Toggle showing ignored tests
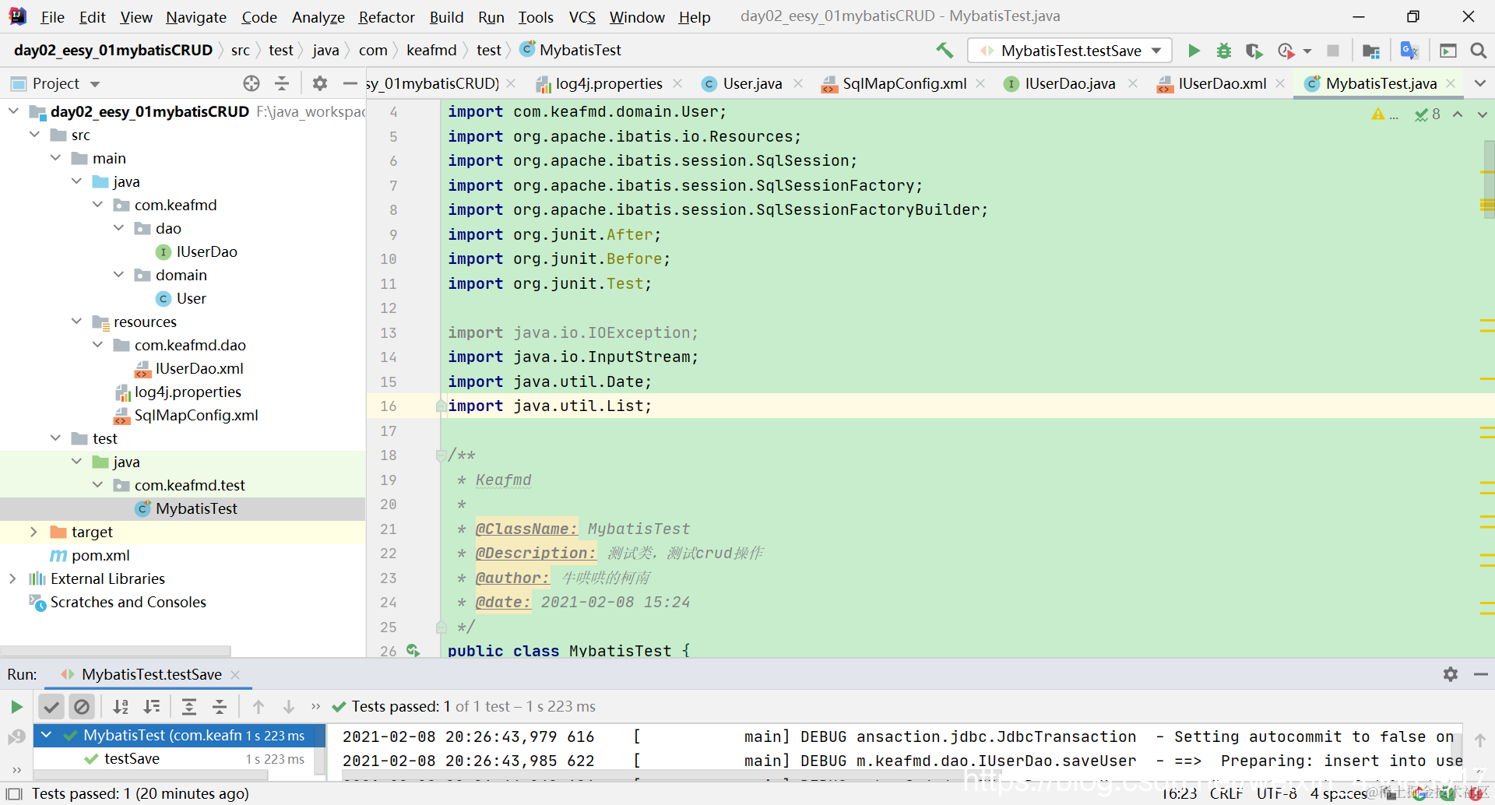 [x=81, y=707]
